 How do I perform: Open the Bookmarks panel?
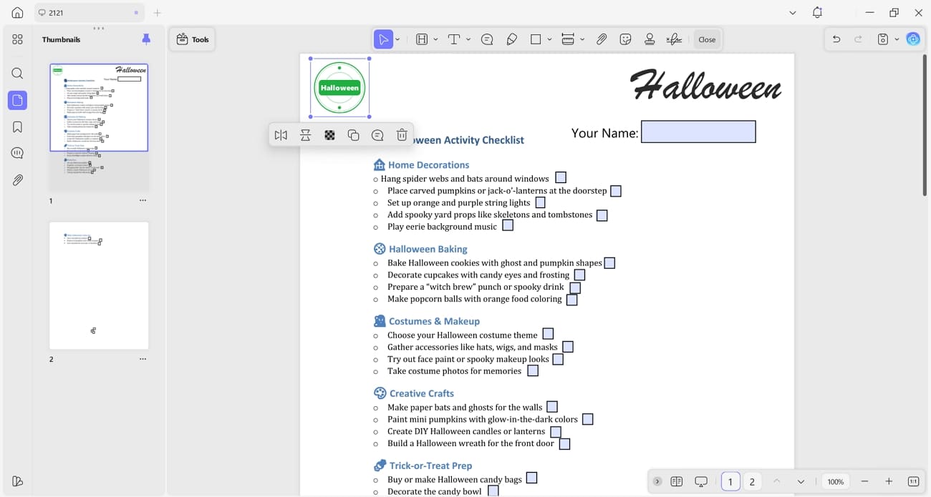[x=17, y=127]
